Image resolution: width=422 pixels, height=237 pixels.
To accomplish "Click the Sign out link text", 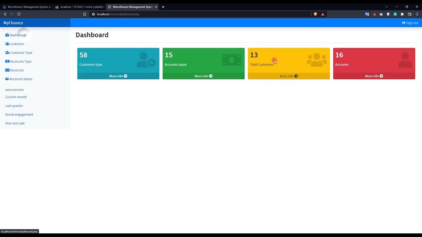I will [412, 23].
